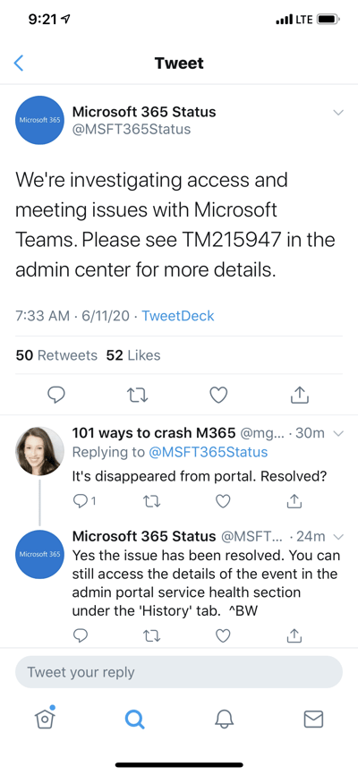This screenshot has height=775, width=358.
Task: Open main tweet options chevron
Action: pyautogui.click(x=338, y=113)
